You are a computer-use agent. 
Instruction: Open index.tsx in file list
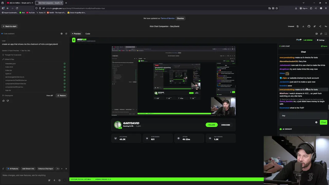(8, 70)
